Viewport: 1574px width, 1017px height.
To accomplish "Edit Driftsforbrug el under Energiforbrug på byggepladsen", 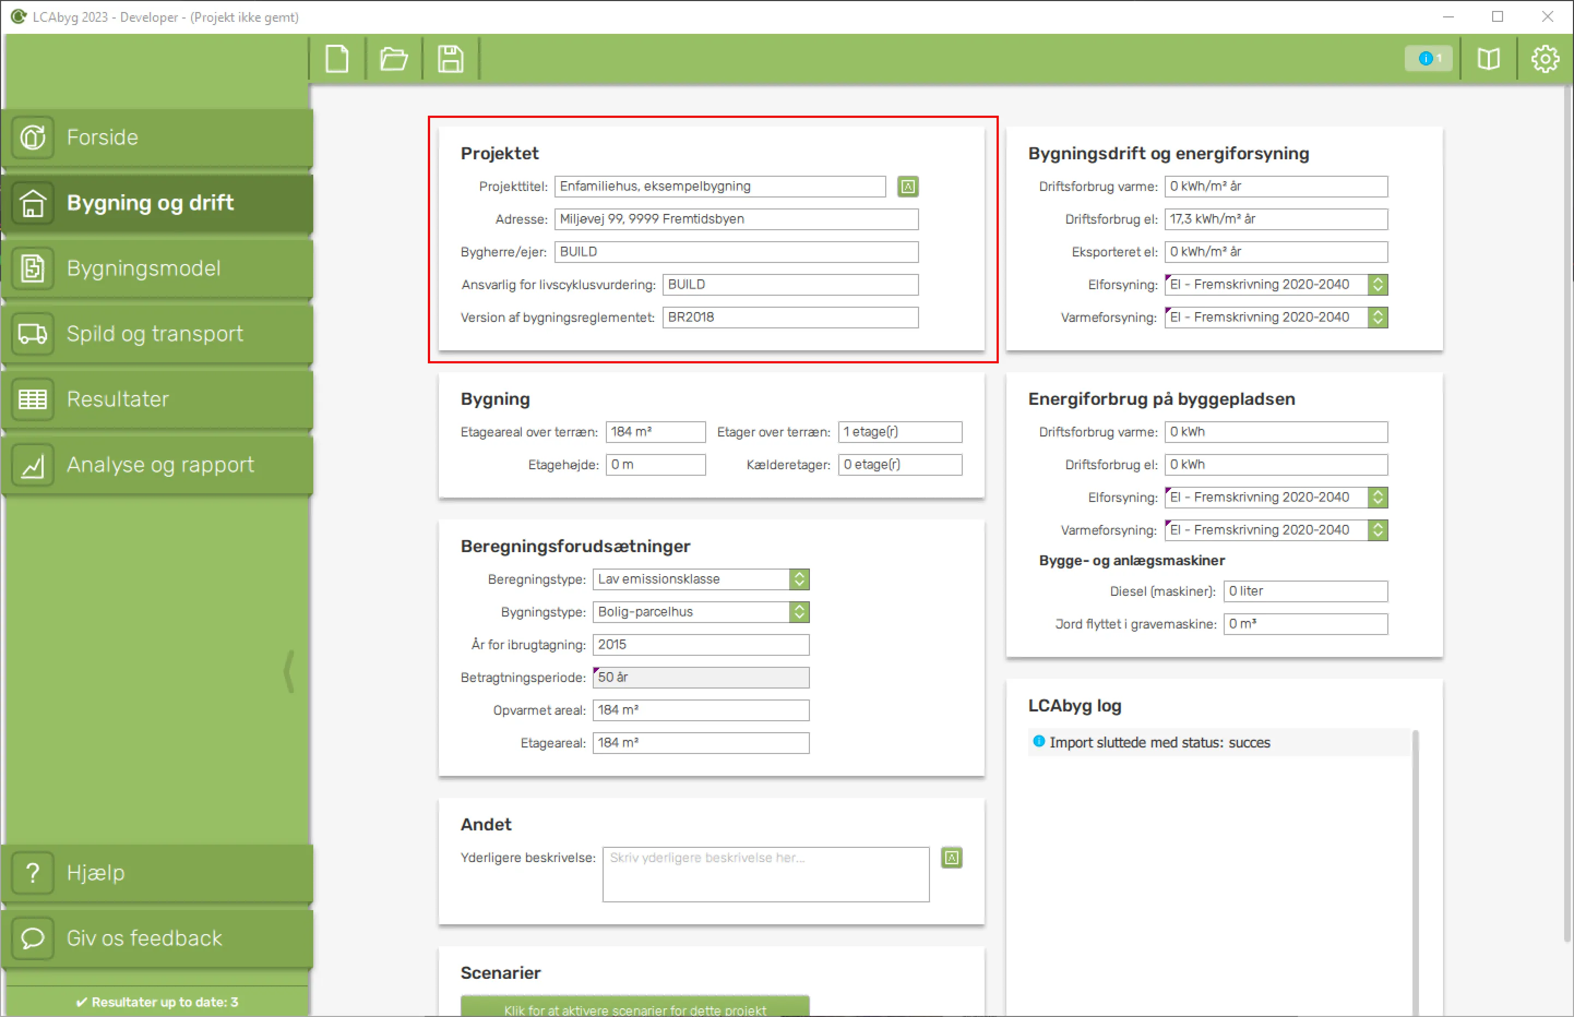I will coord(1276,465).
